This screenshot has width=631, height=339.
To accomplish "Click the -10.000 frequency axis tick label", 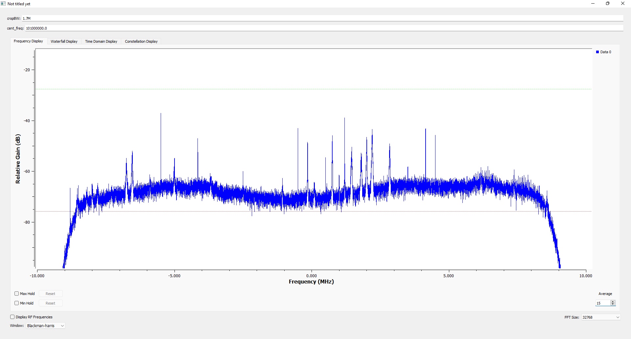I will coord(37,276).
